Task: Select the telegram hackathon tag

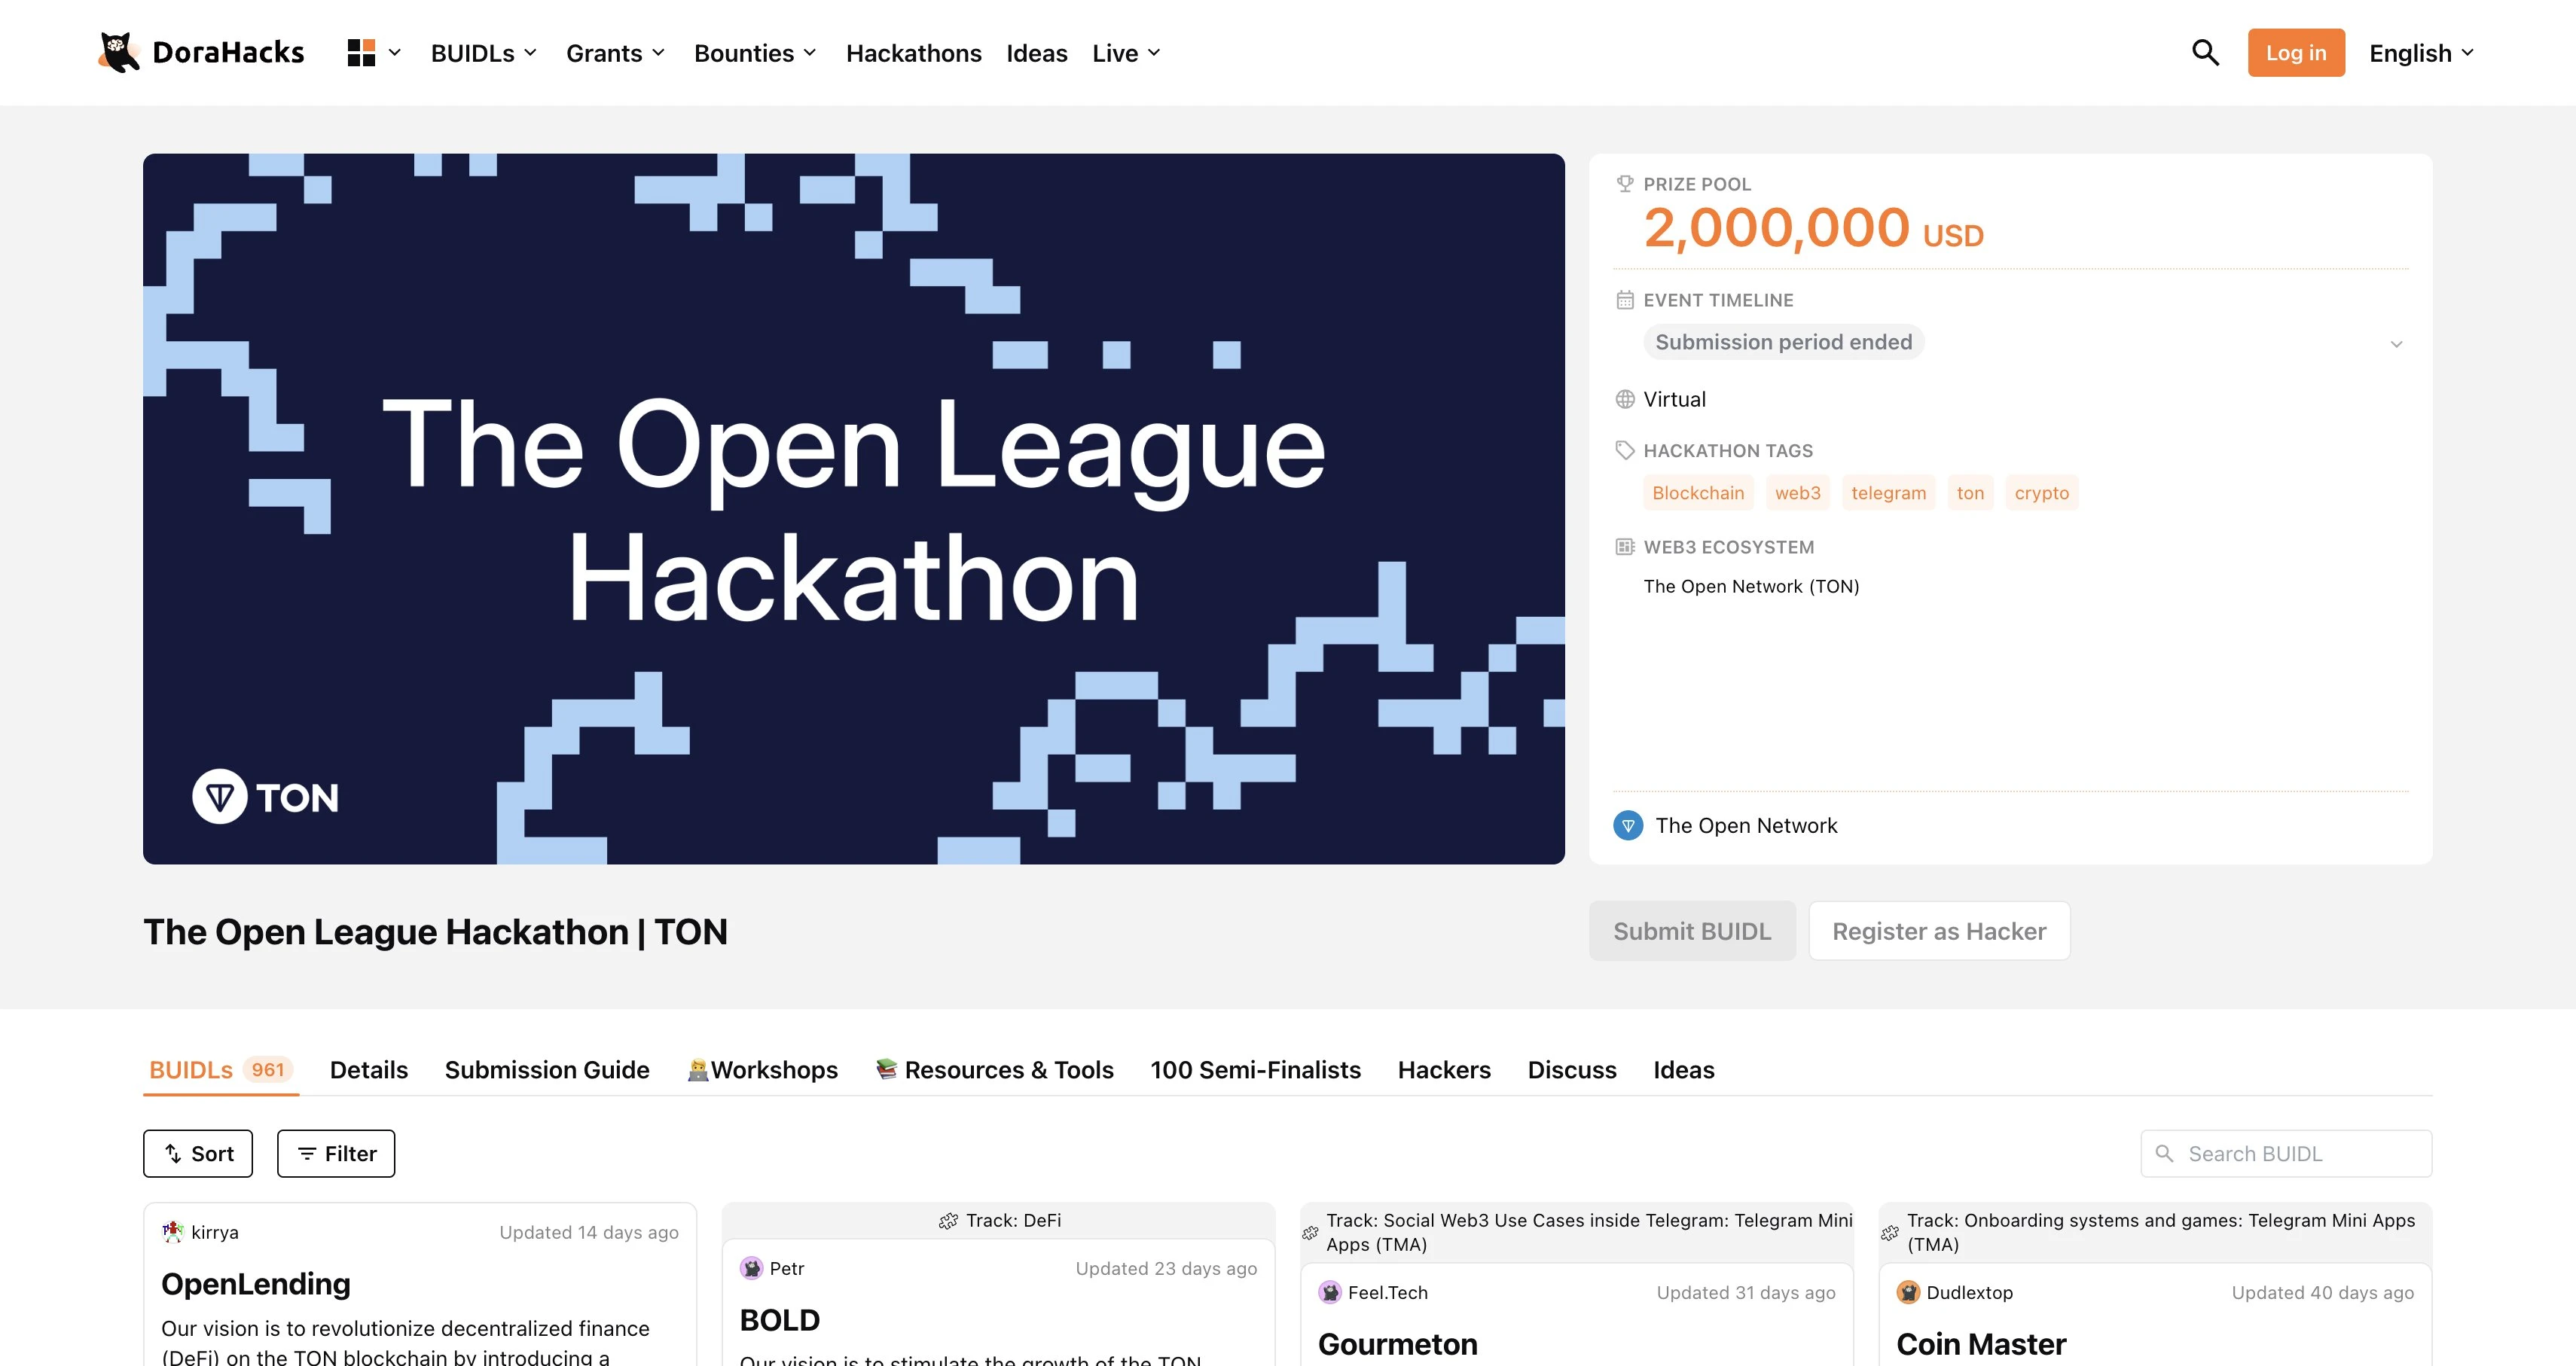Action: click(x=1888, y=493)
